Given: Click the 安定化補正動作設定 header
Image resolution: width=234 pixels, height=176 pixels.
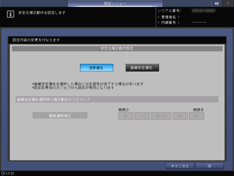Looking at the screenshot, I should point(117,49).
